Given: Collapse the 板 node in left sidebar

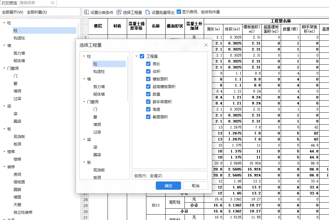Looking at the screenshot, I should pyautogui.click(x=4, y=129).
